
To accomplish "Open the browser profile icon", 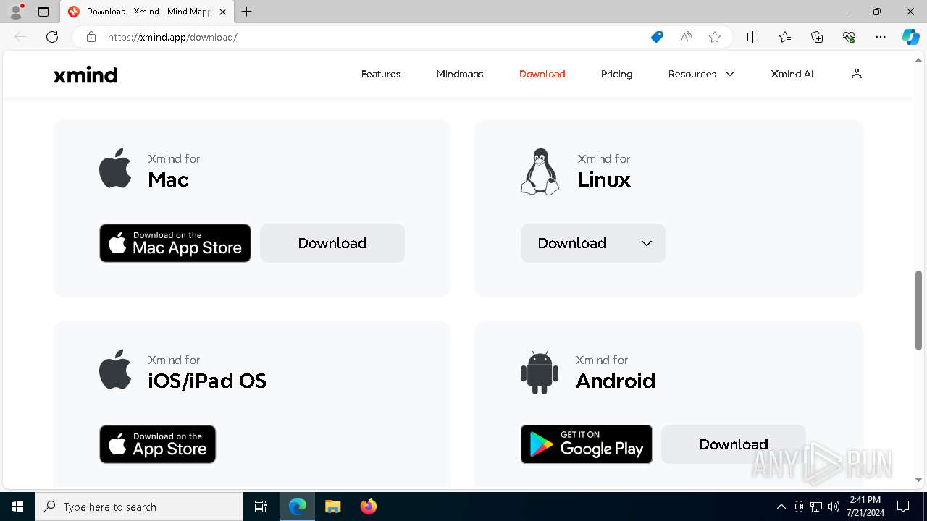I will click(x=16, y=12).
